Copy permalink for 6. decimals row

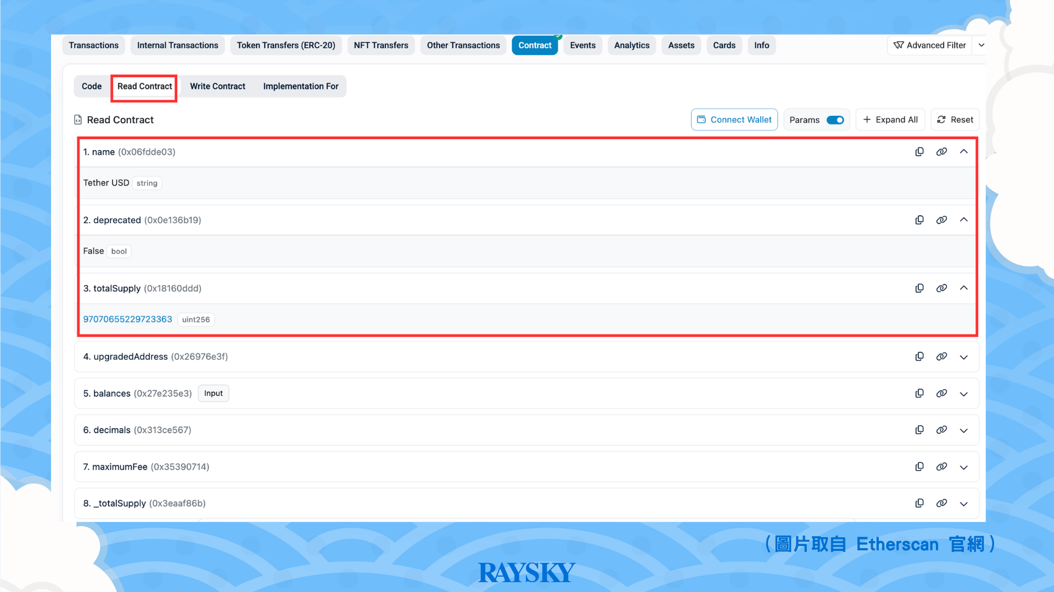click(941, 430)
